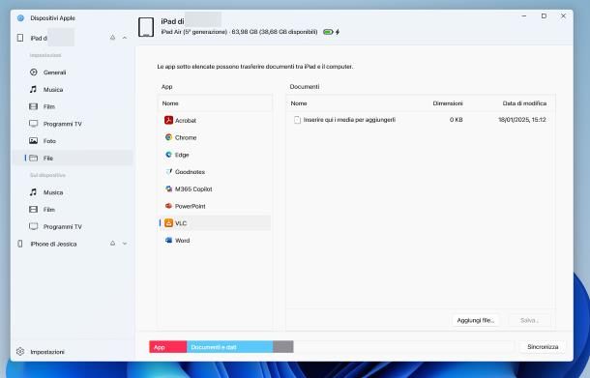
Task: Click the music note icon under Impostazioni
Action: tap(34, 89)
